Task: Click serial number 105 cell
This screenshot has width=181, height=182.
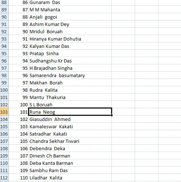Action: [19, 141]
